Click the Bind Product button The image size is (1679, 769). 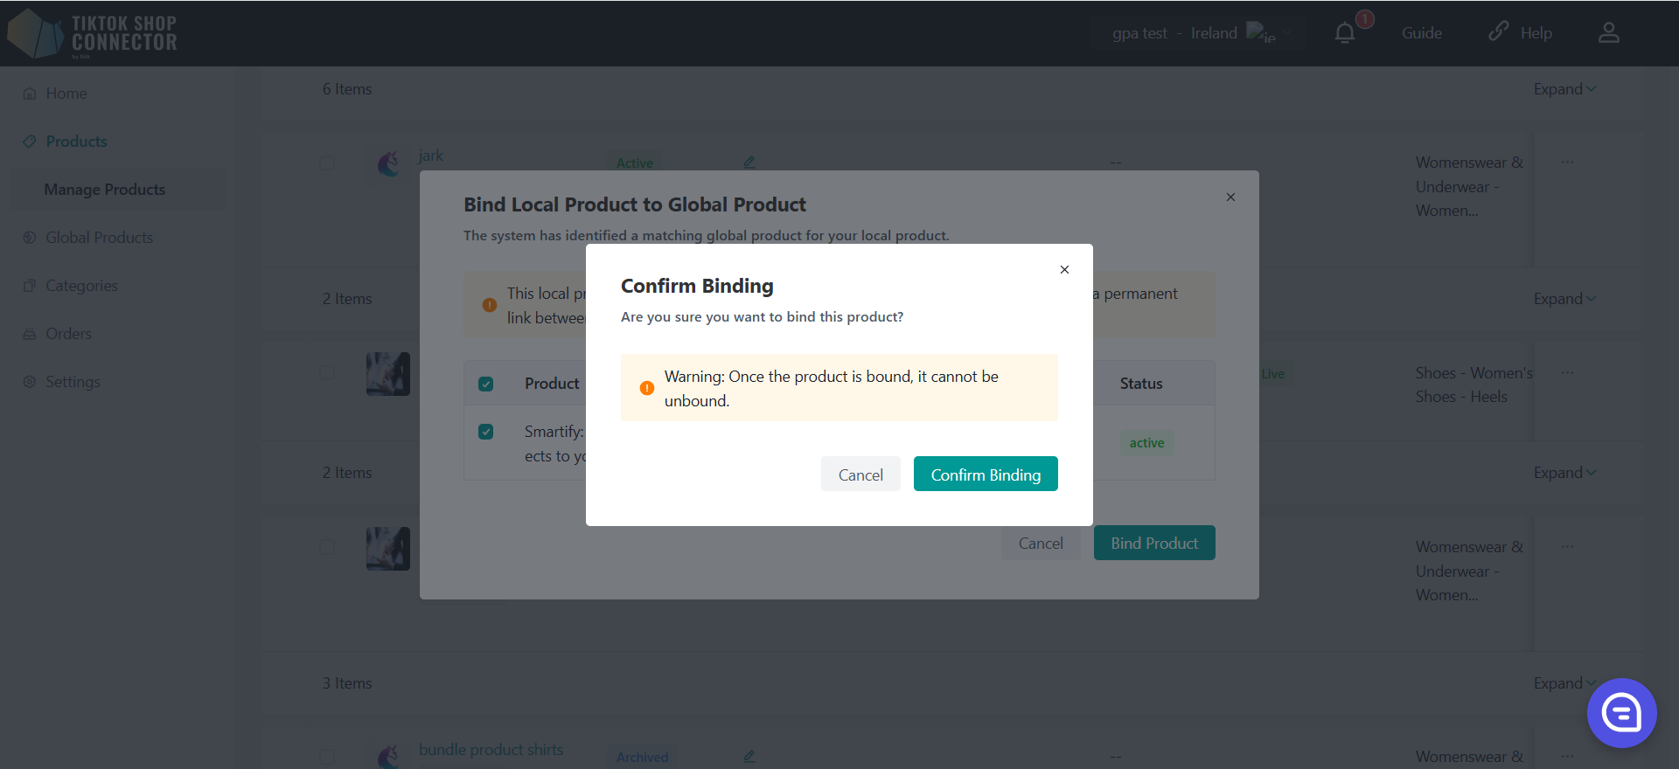click(x=1154, y=544)
